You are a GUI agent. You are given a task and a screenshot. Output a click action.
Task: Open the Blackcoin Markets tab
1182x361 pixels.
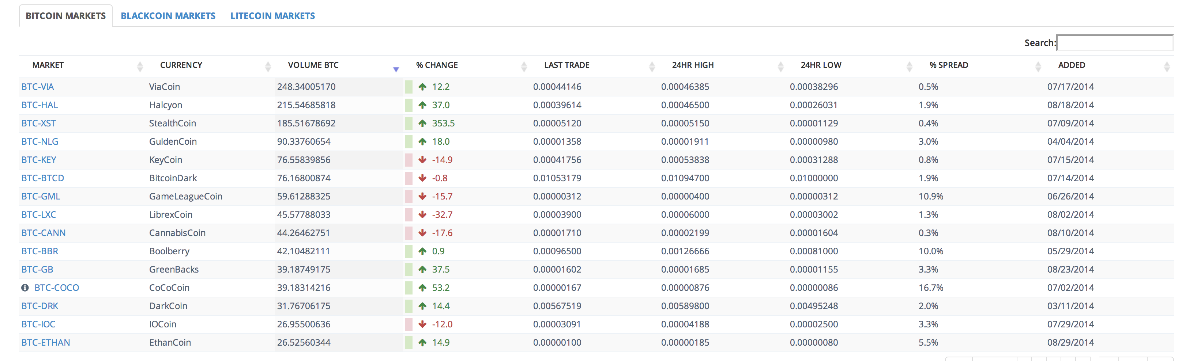[x=168, y=16]
